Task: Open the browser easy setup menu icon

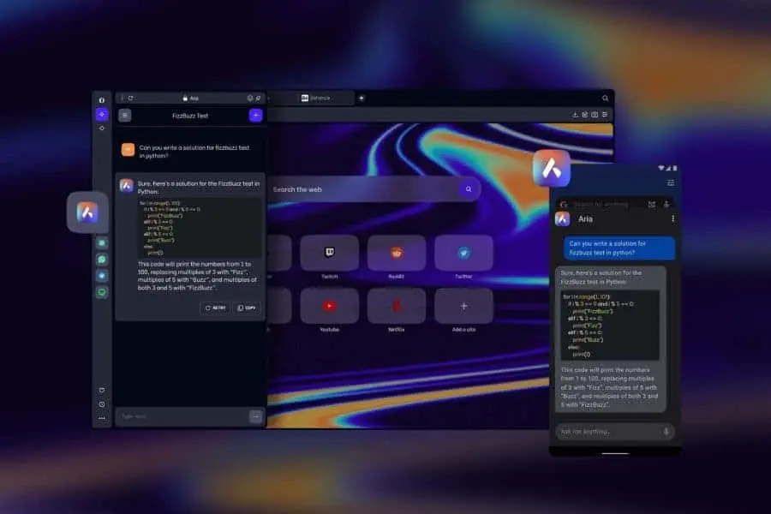Action: pos(605,115)
